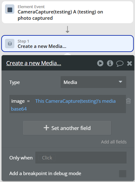Delete the image field with trash icon
Image resolution: width=135 pixels, height=182 pixels.
128,101
